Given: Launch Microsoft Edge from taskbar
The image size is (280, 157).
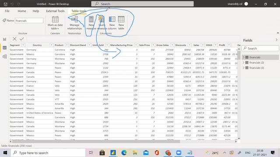Looking at the screenshot, I should tap(124, 153).
